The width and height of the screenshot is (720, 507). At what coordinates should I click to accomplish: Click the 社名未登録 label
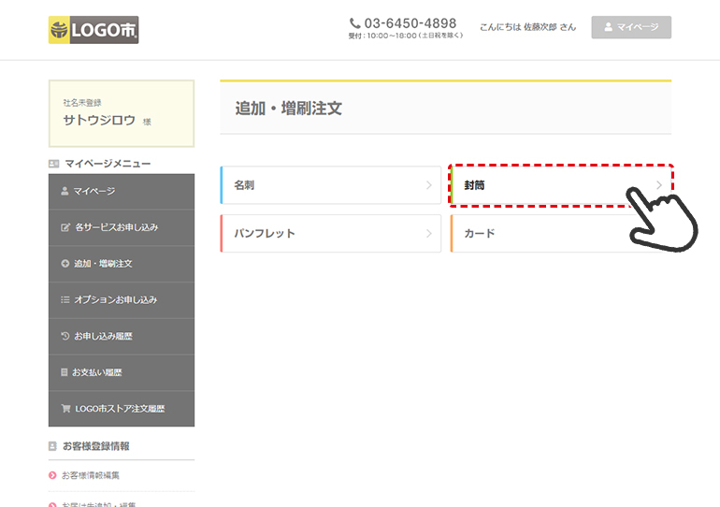pos(82,102)
